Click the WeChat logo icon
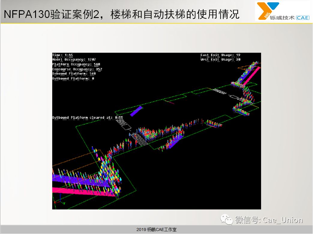The width and height of the screenshot is (313, 234). tap(227, 219)
